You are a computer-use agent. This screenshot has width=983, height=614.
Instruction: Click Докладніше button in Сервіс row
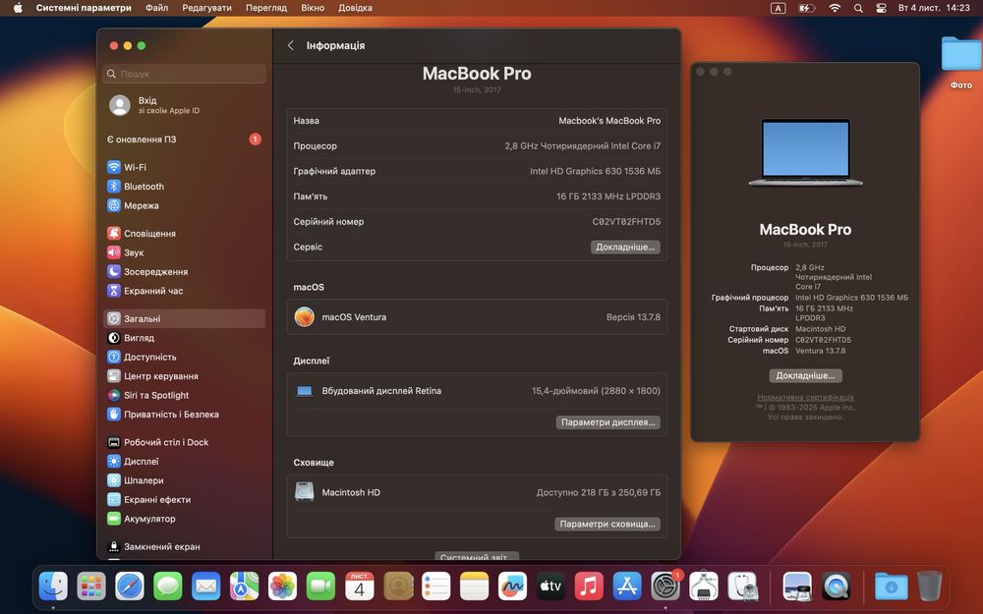pyautogui.click(x=625, y=247)
